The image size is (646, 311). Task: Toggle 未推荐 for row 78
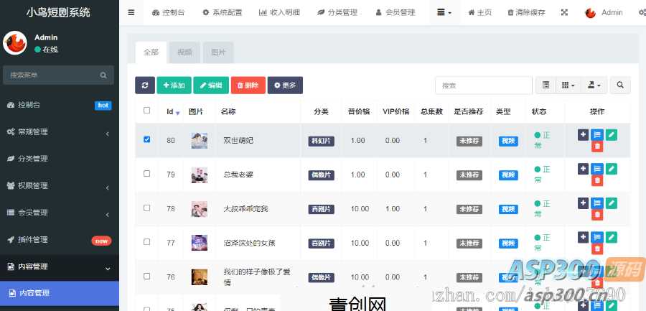click(x=469, y=209)
